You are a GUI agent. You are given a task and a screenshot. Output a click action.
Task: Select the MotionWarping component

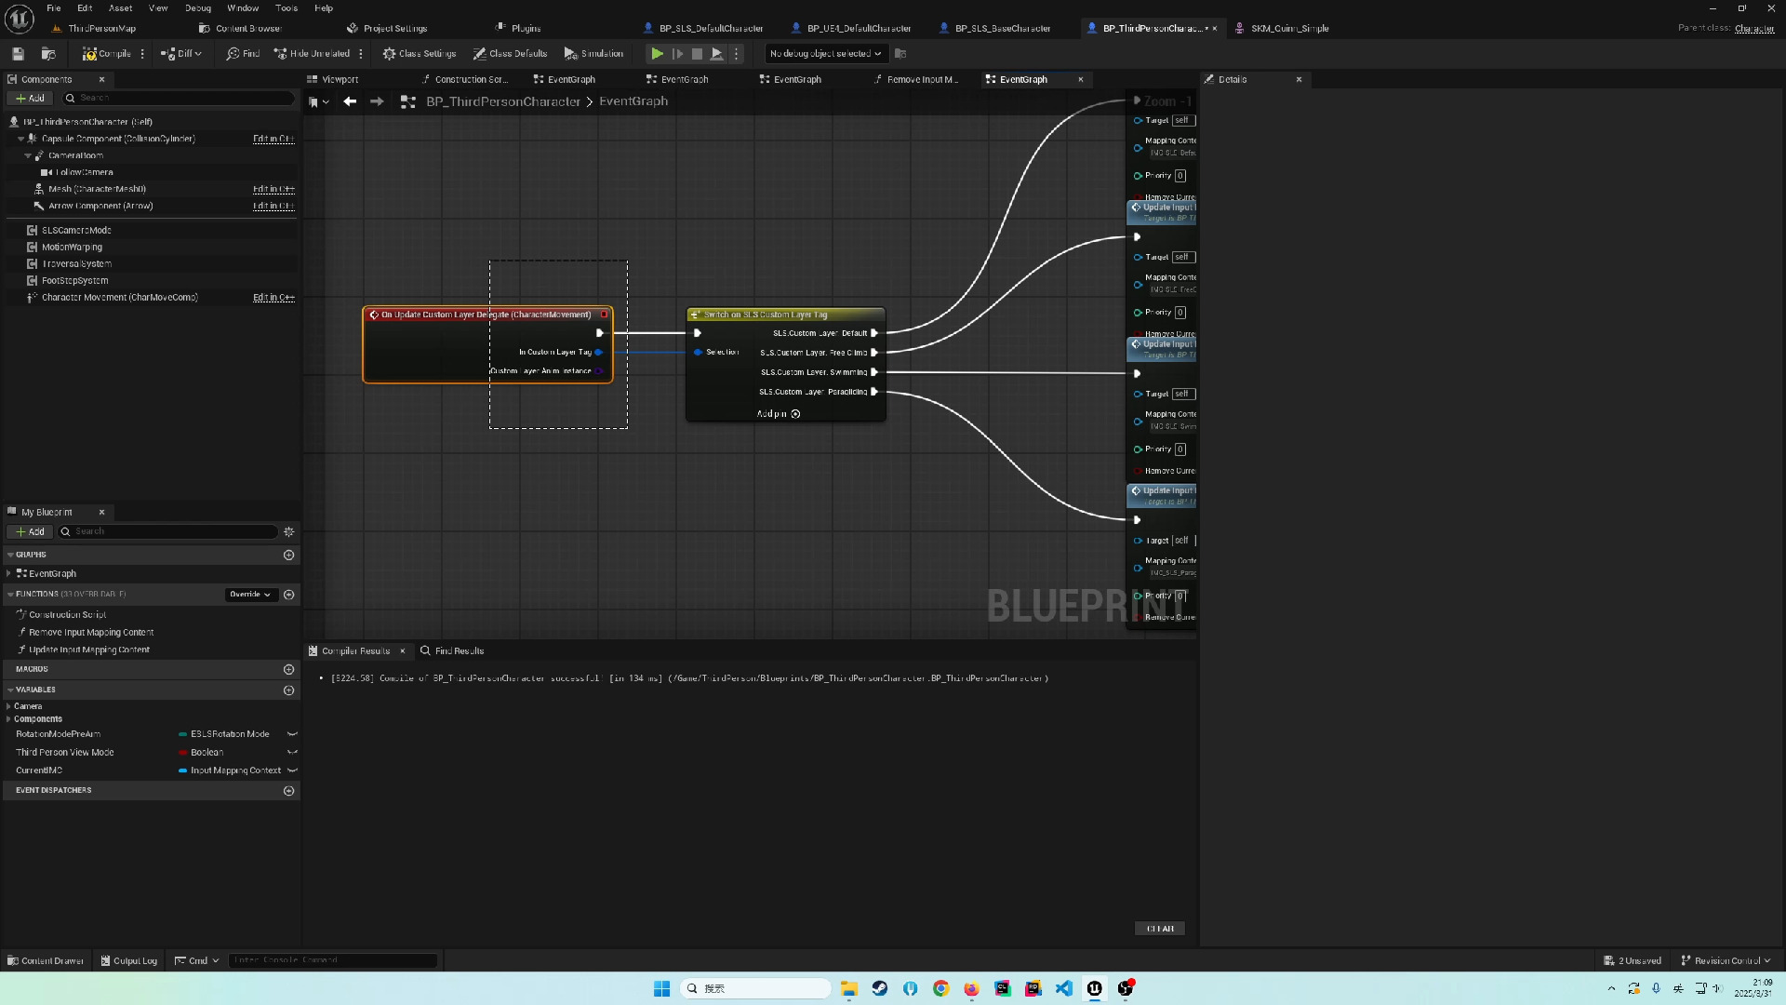pos(72,247)
